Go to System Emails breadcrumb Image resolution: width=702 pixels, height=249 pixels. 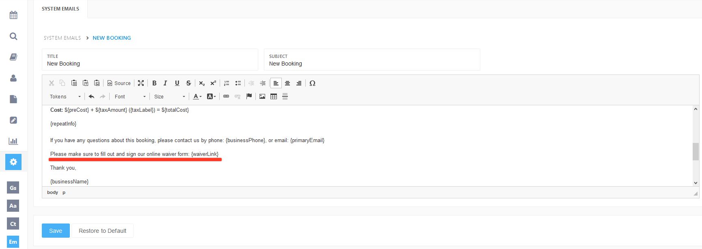click(62, 38)
